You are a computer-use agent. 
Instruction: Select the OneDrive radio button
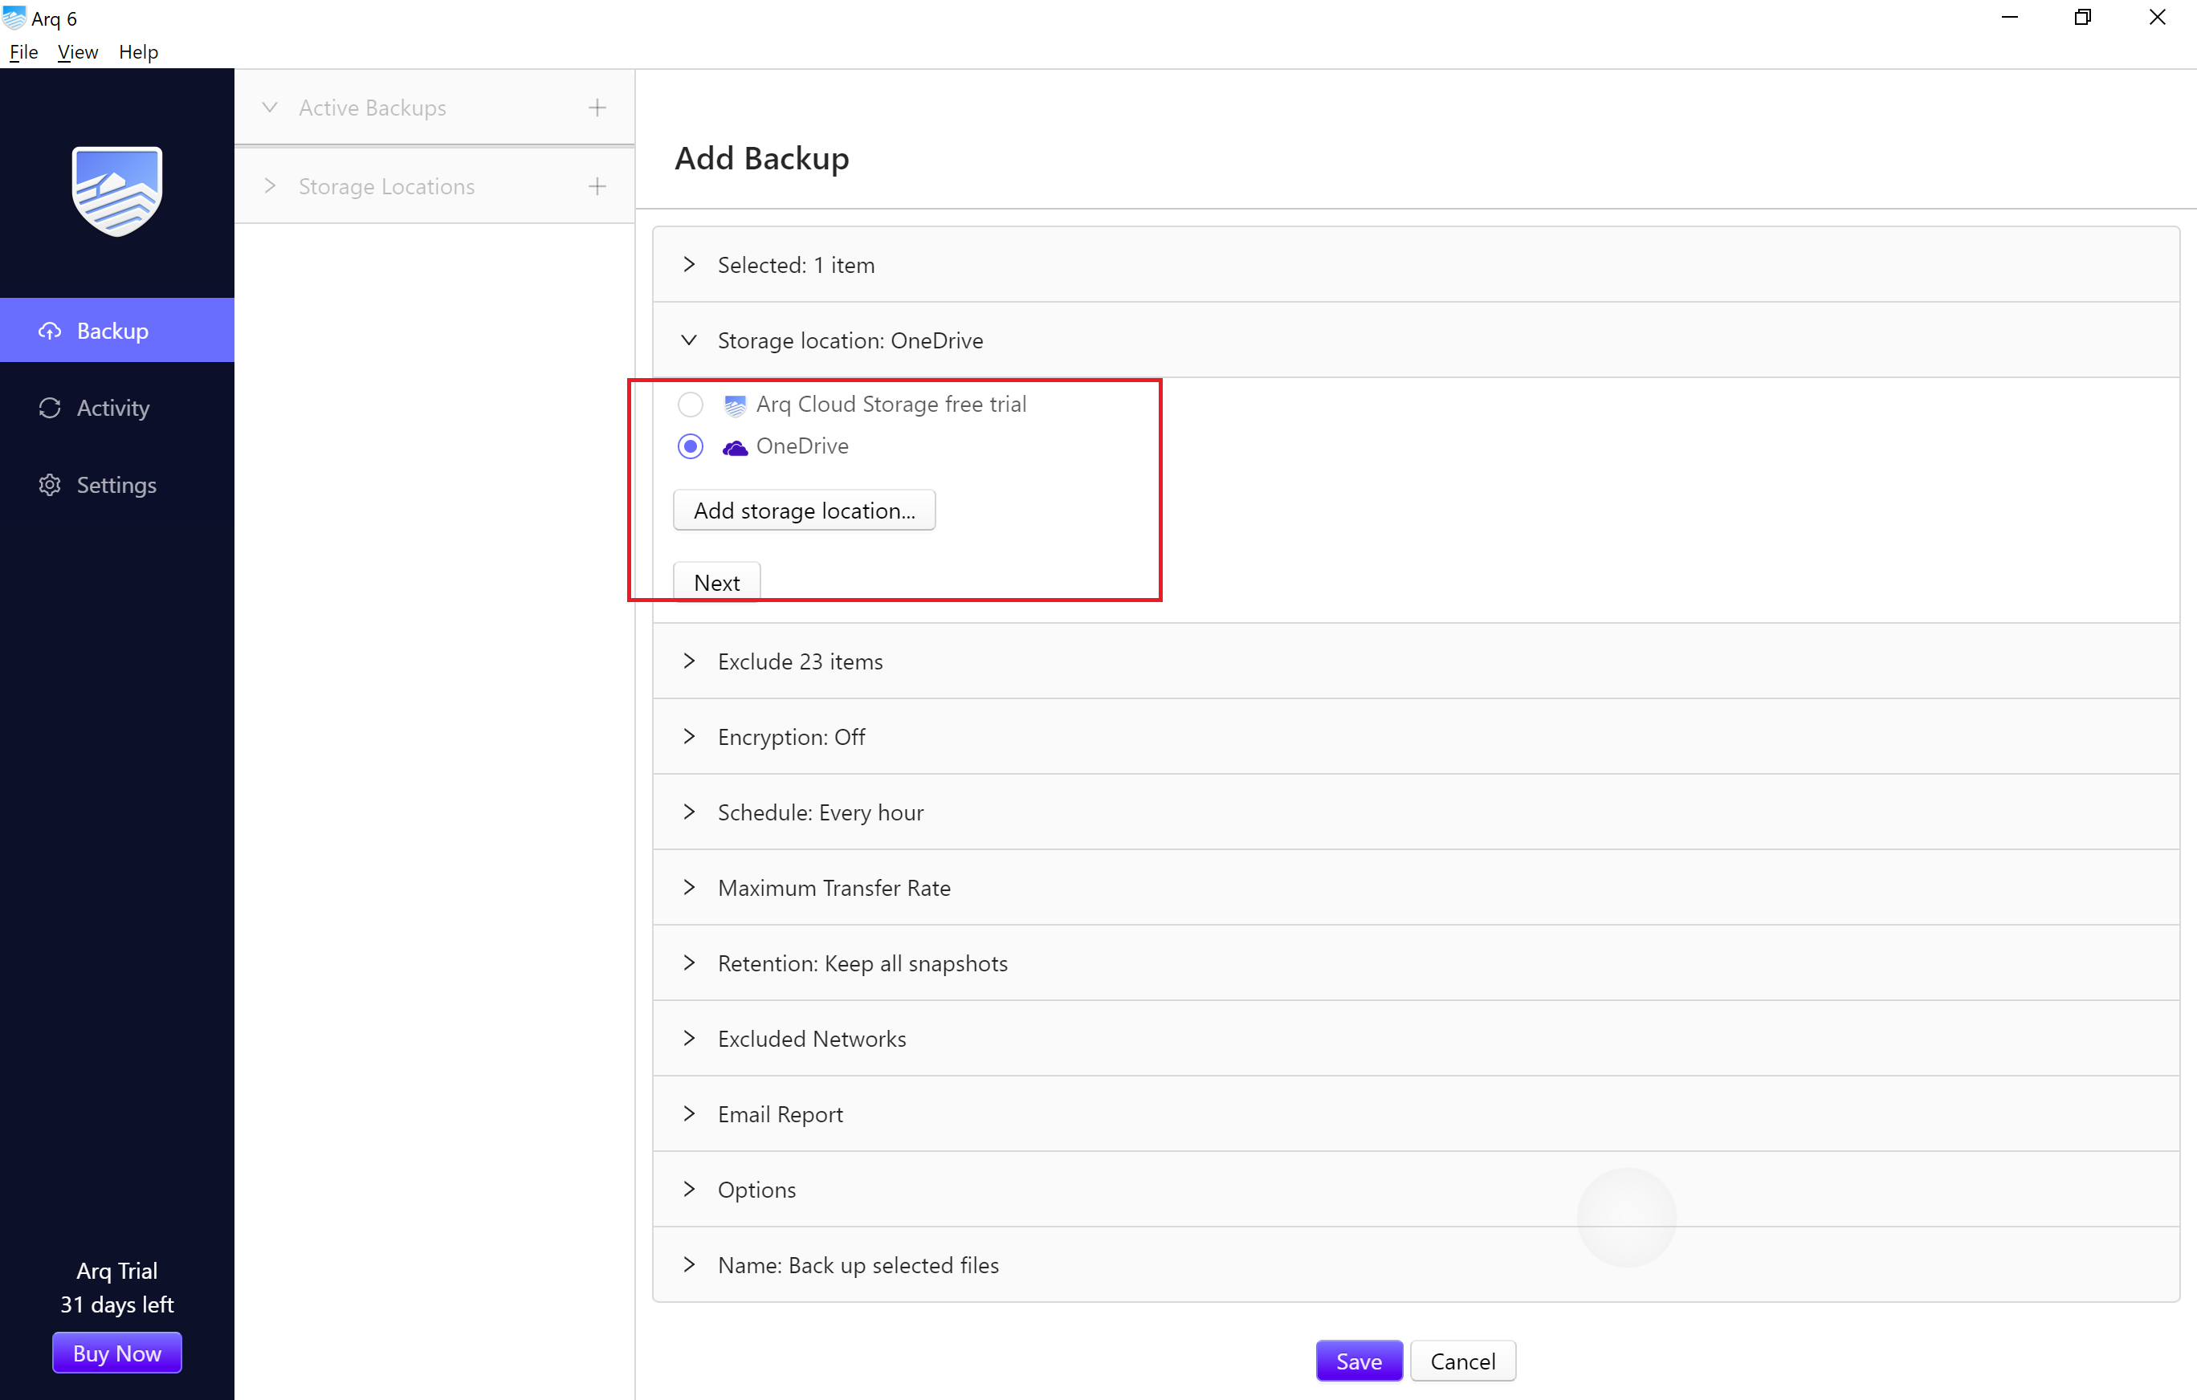click(x=691, y=446)
